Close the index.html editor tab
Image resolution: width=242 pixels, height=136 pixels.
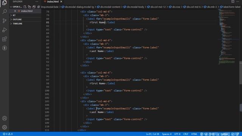click(61, 2)
